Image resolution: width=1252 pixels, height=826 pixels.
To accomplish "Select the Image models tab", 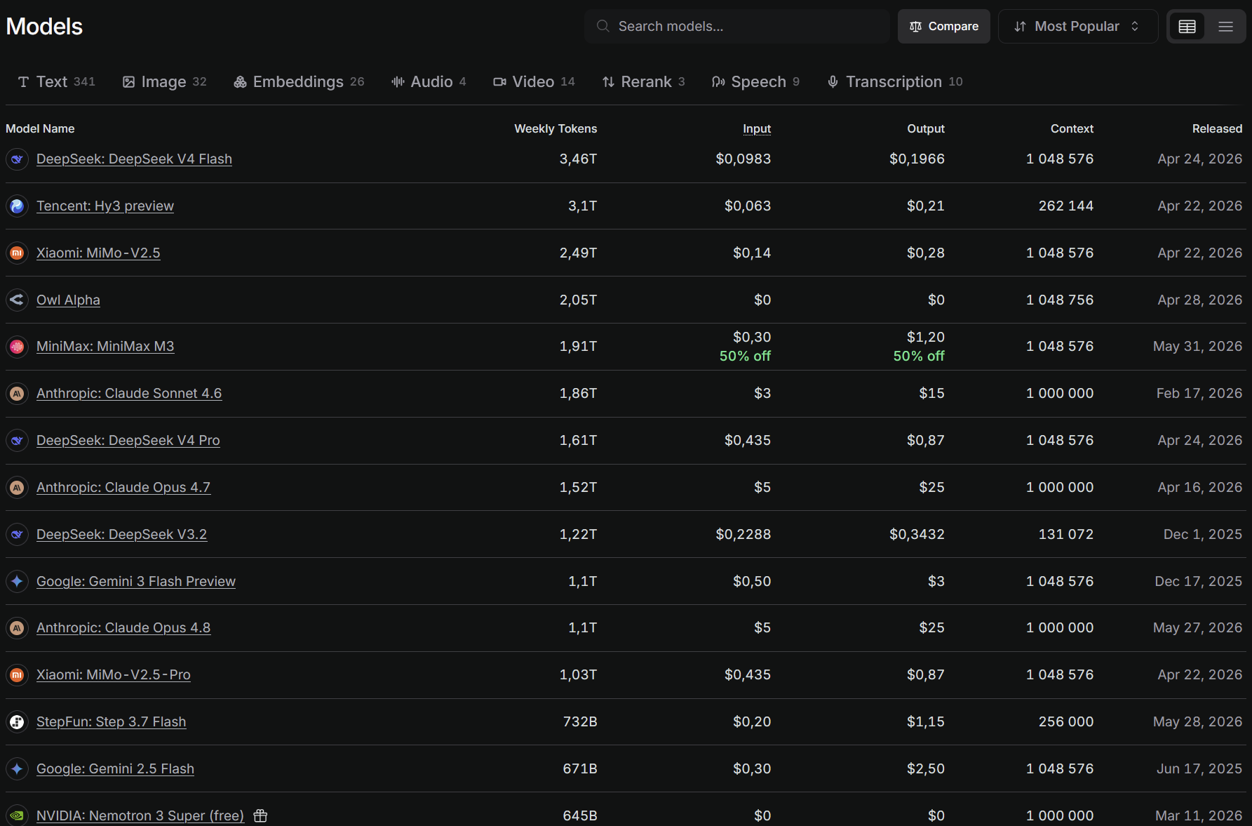I will coord(165,82).
